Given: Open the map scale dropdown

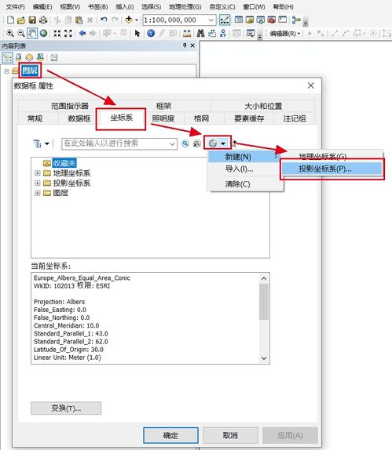Looking at the screenshot, I should (211, 20).
